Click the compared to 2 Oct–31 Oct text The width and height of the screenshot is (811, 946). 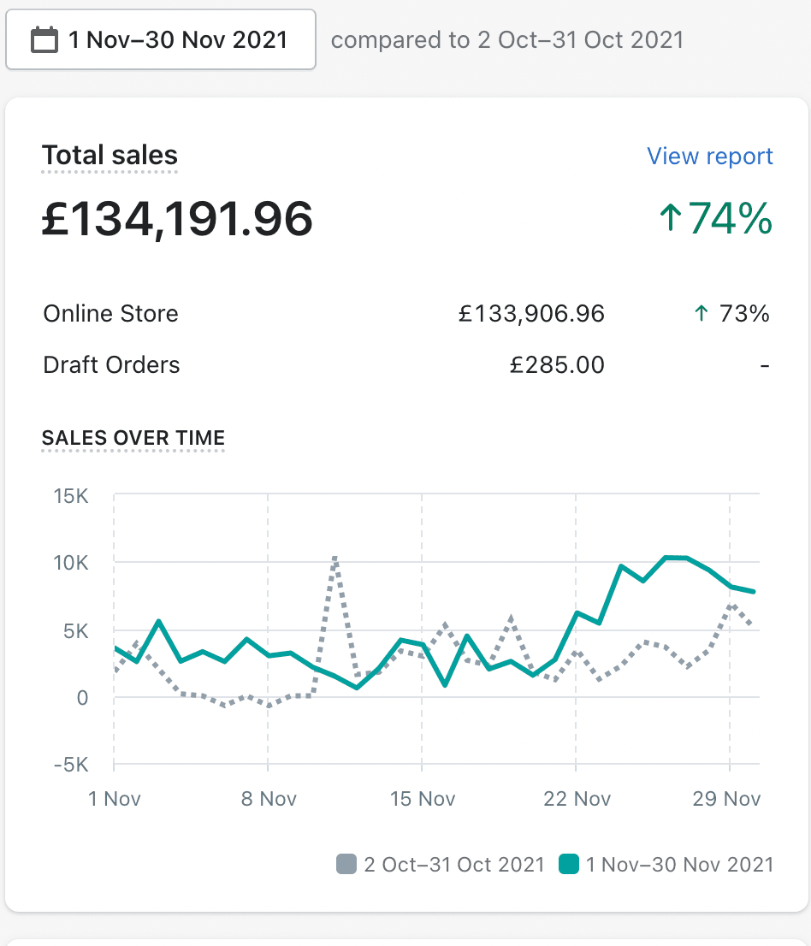(506, 40)
